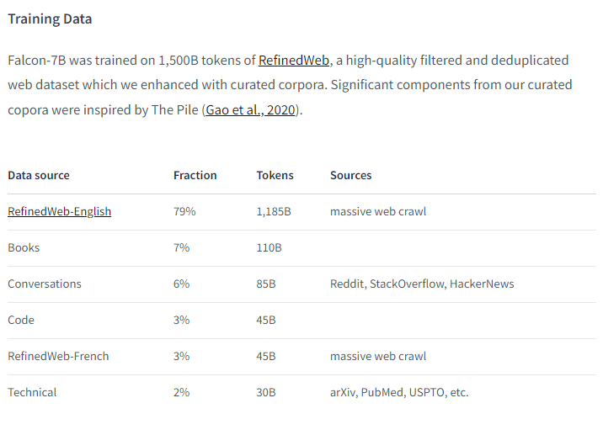Screen dimensions: 603x435
Task: Click the Fraction column header
Action: [195, 175]
